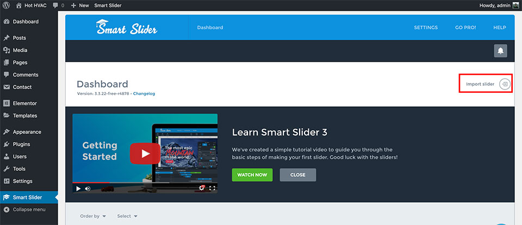Click the GO PRO! link
522x225 pixels.
pos(465,28)
